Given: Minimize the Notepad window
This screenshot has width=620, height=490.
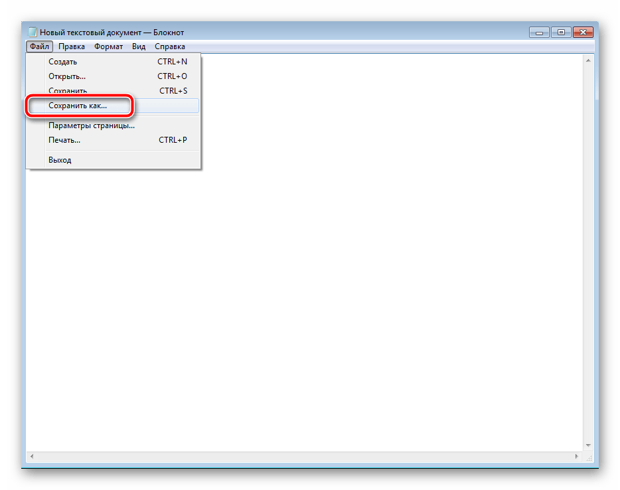Looking at the screenshot, I should click(540, 32).
